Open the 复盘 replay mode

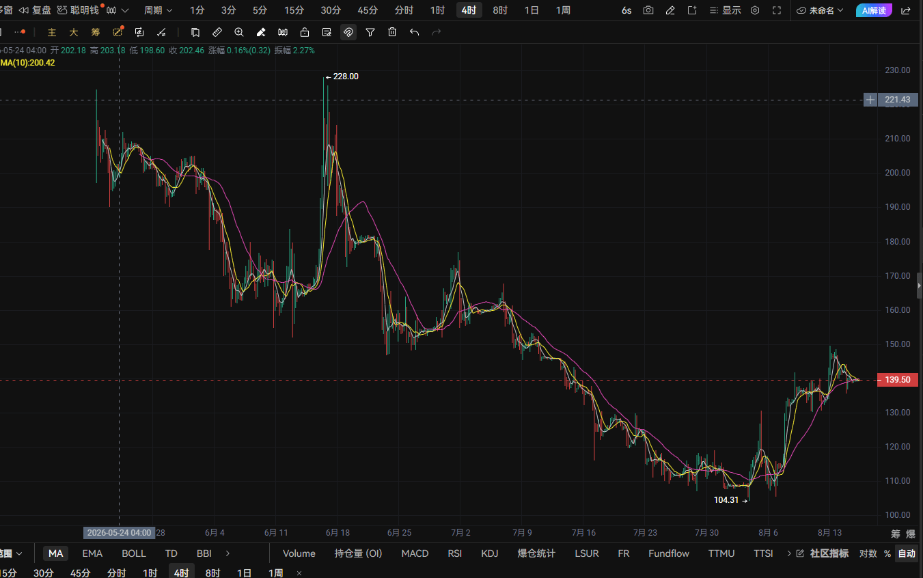pos(34,10)
